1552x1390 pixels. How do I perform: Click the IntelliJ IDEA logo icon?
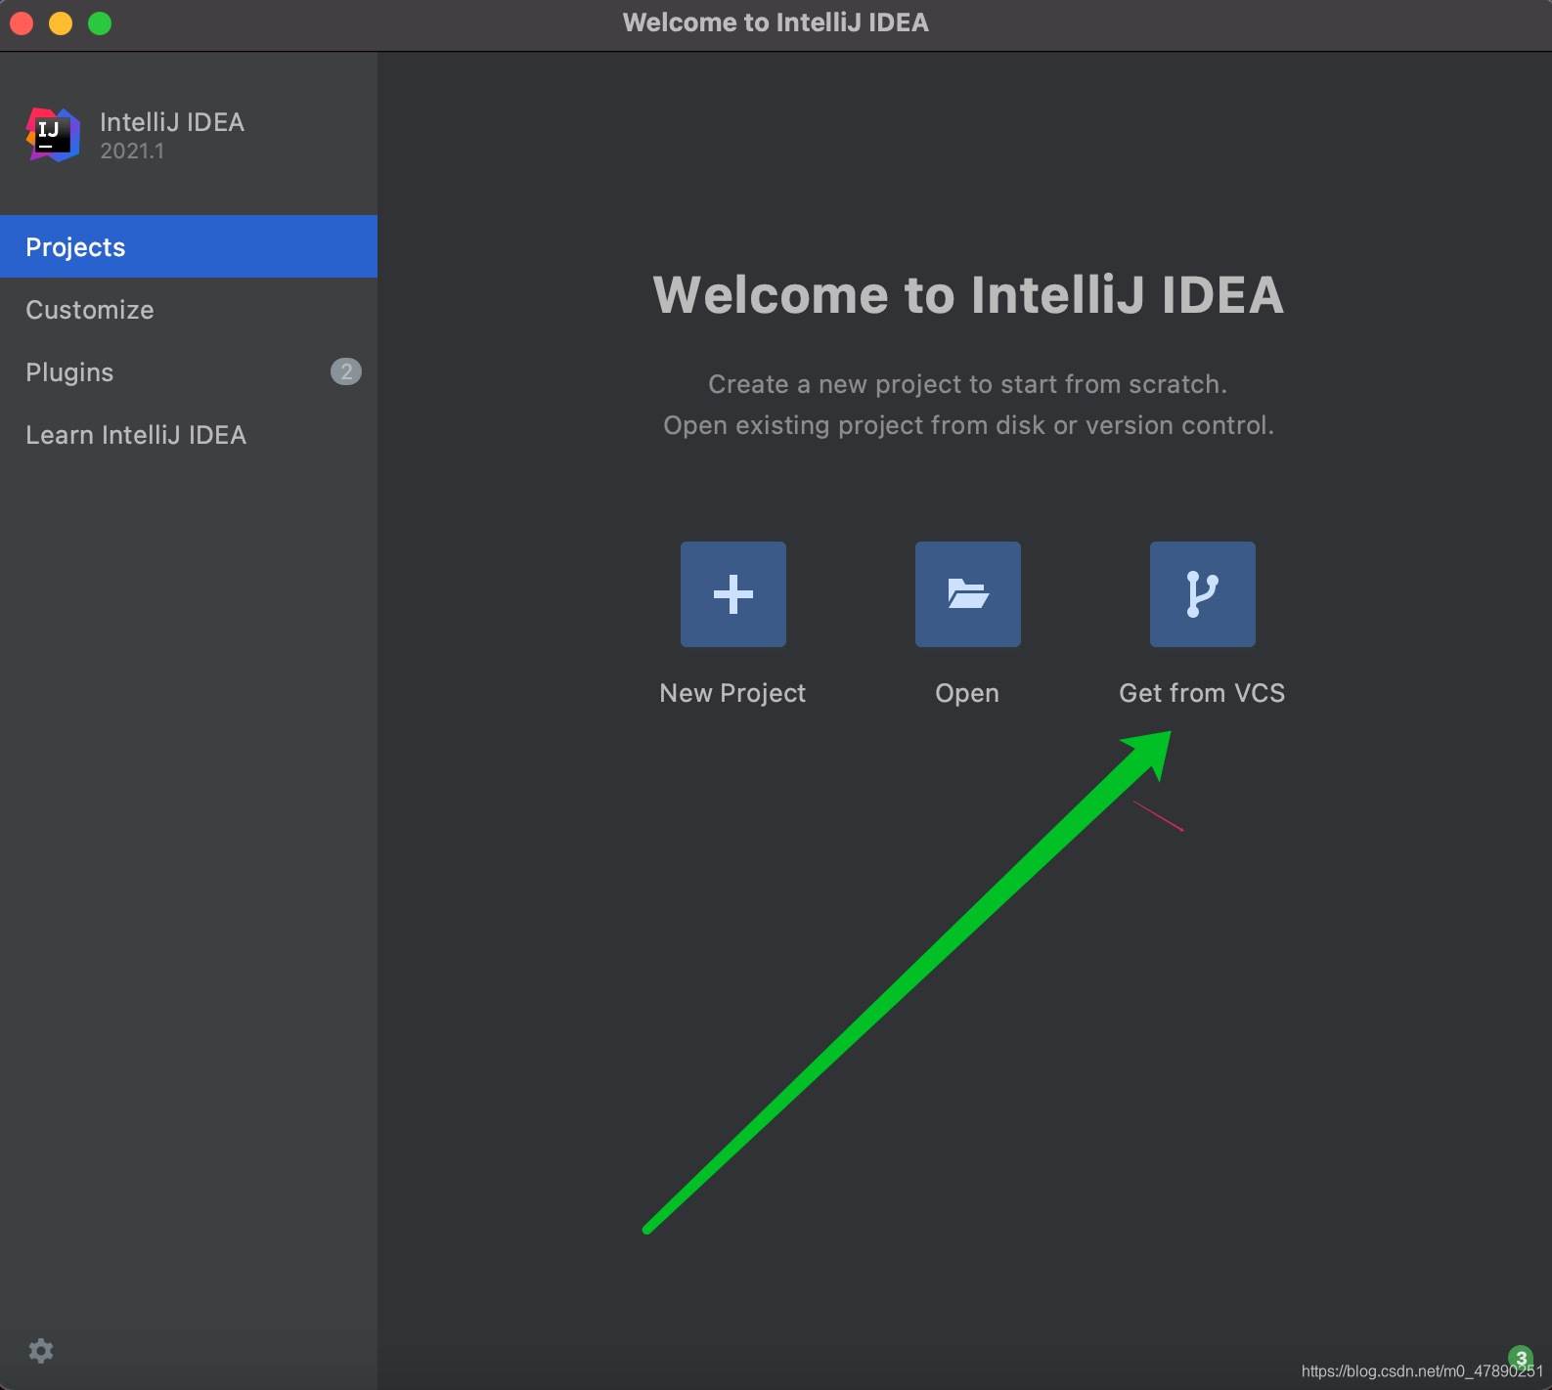coord(53,135)
